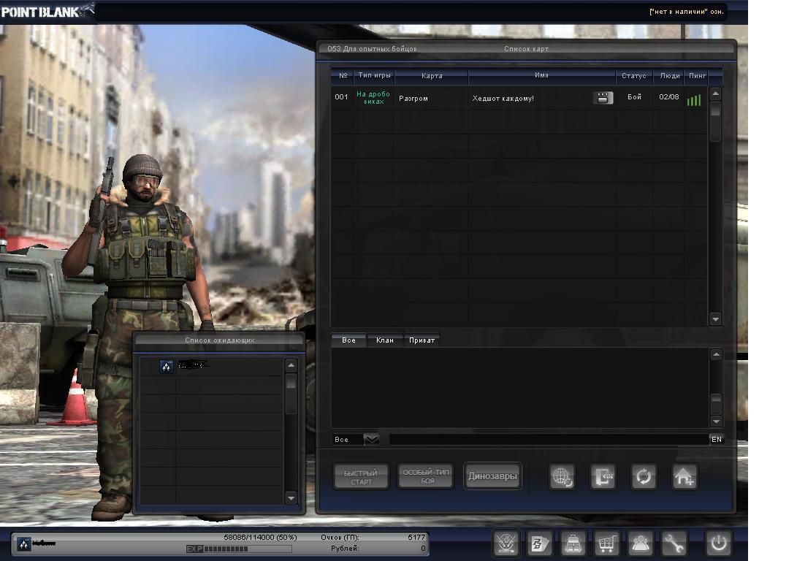Sort rooms by Люди column header
Image resolution: width=797 pixels, height=561 pixels.
[x=669, y=76]
